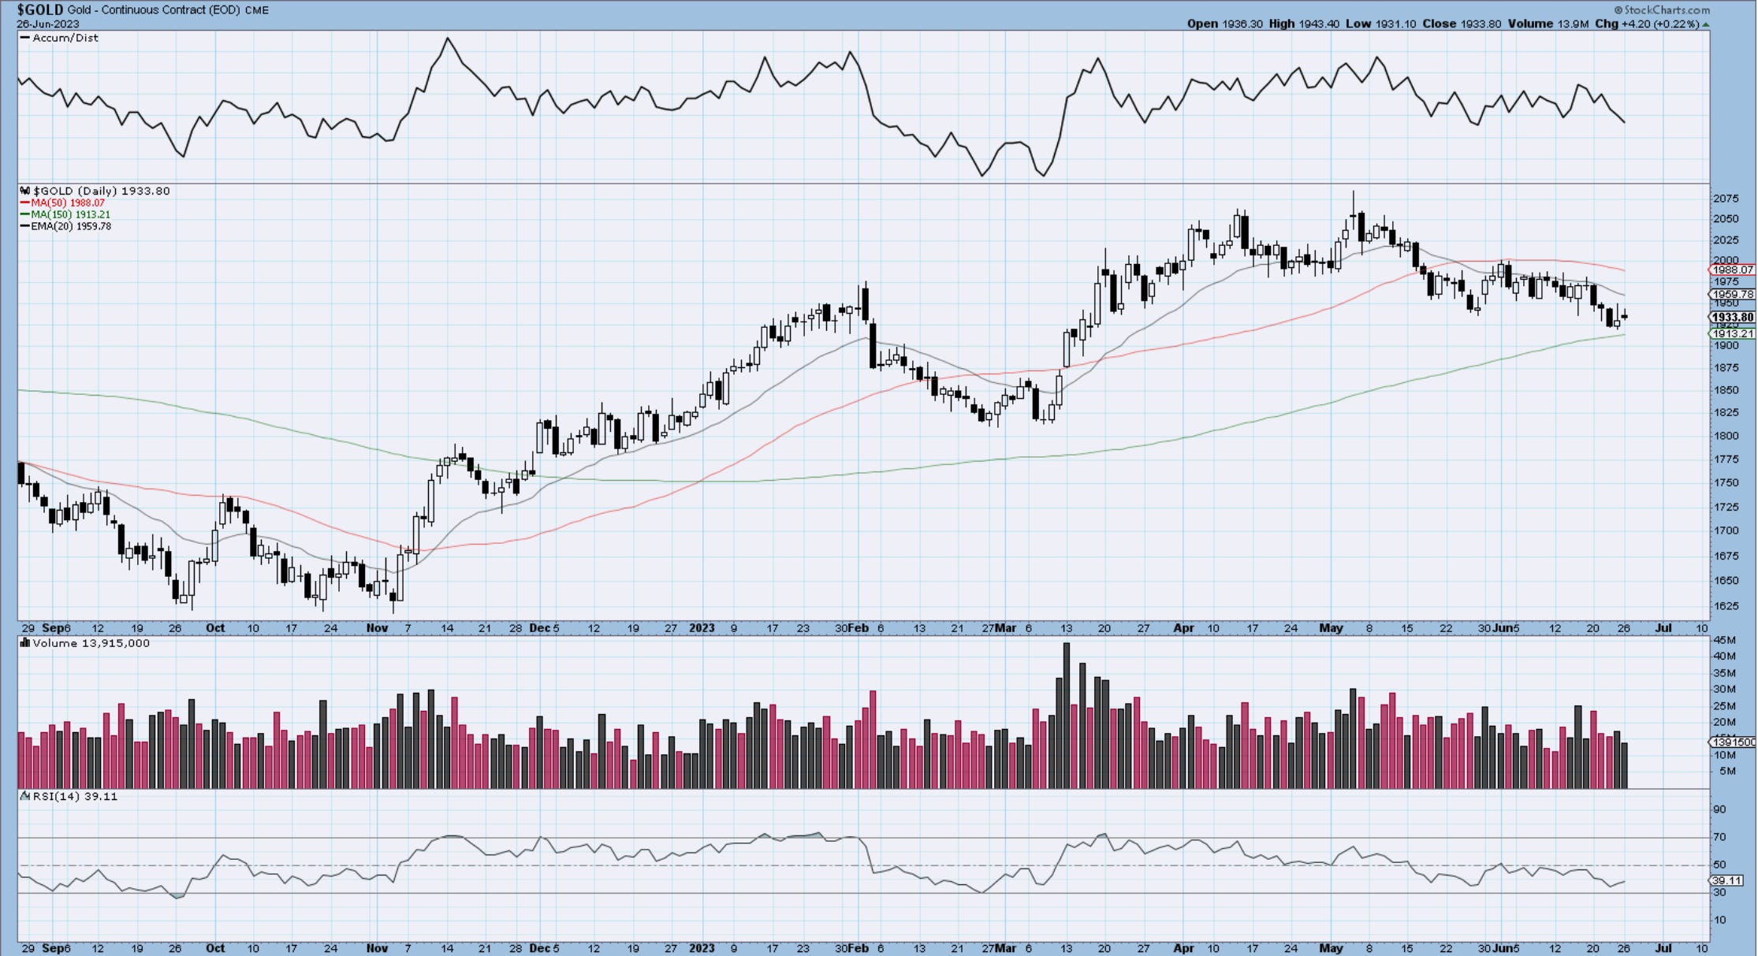This screenshot has width=1758, height=956.
Task: Click the volume bars icon beside Volume label
Action: [24, 643]
